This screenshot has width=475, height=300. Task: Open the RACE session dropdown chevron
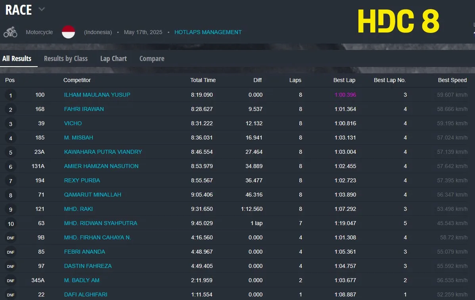pos(42,9)
